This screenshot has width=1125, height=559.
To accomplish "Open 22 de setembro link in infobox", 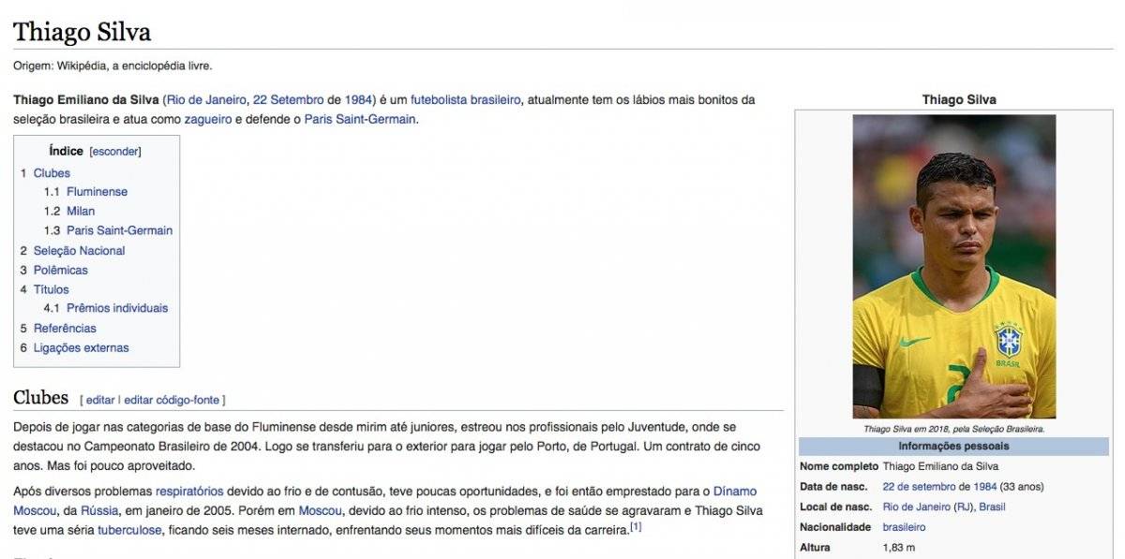I will (919, 487).
